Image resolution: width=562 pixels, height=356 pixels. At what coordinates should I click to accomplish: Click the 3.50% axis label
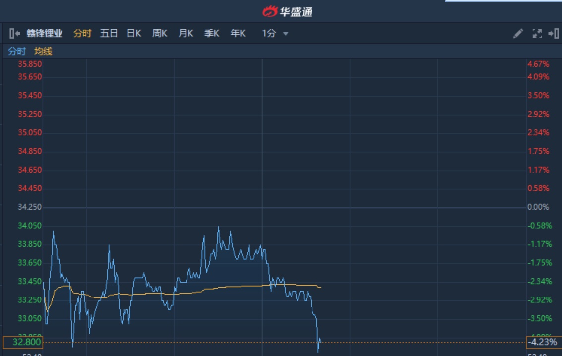tap(538, 96)
